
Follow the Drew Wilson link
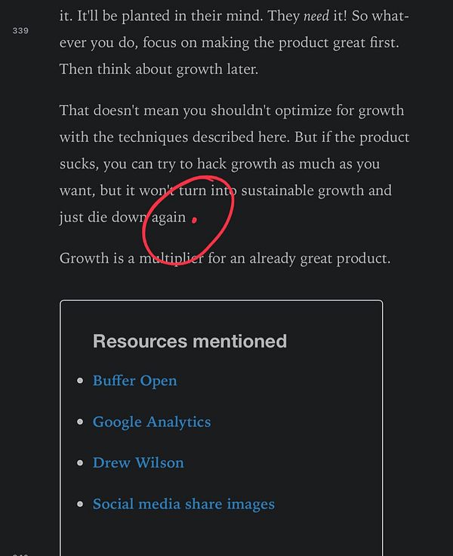(x=138, y=463)
